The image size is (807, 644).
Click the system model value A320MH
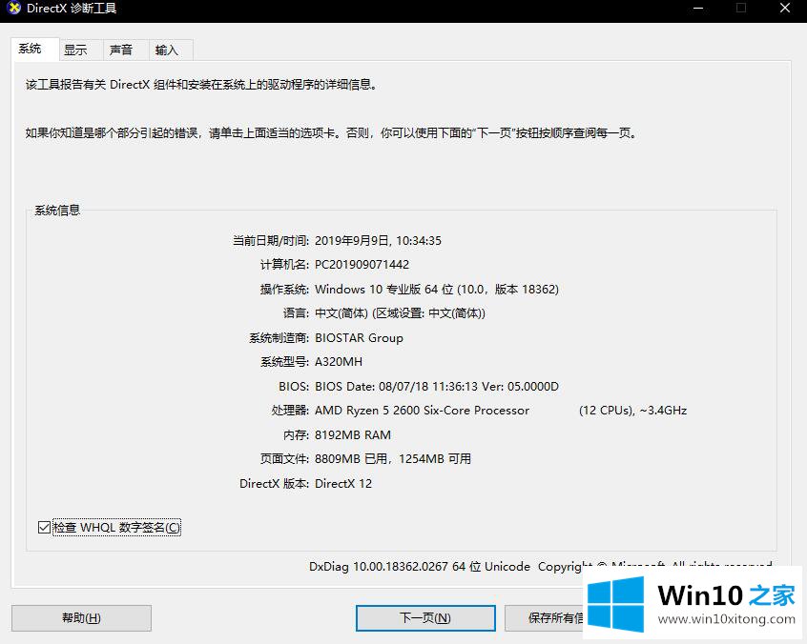[x=339, y=362]
